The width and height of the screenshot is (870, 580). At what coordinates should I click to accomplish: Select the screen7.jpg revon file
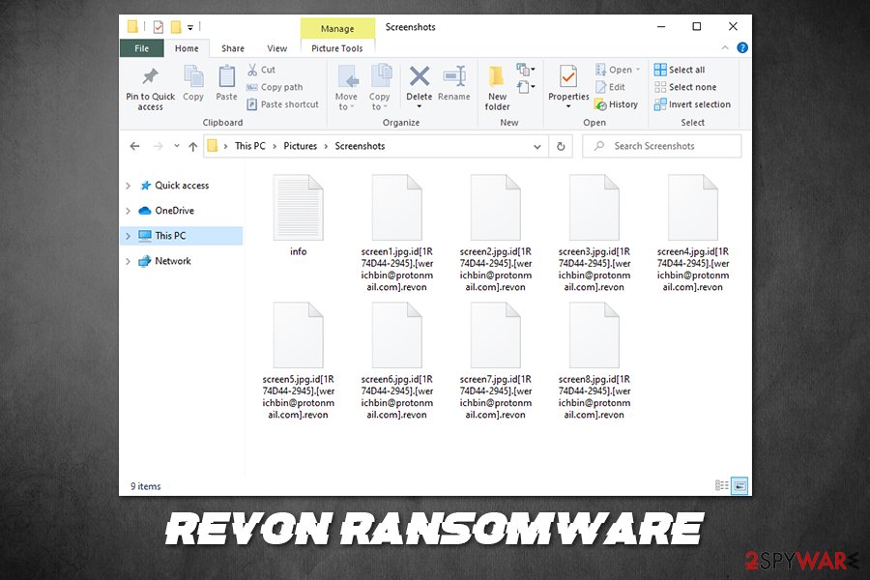(496, 361)
